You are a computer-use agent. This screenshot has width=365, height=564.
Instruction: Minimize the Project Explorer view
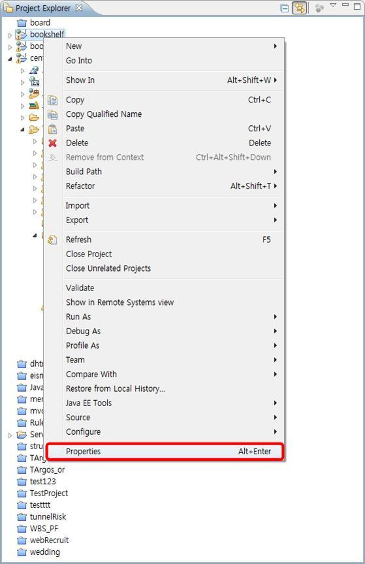[345, 5]
